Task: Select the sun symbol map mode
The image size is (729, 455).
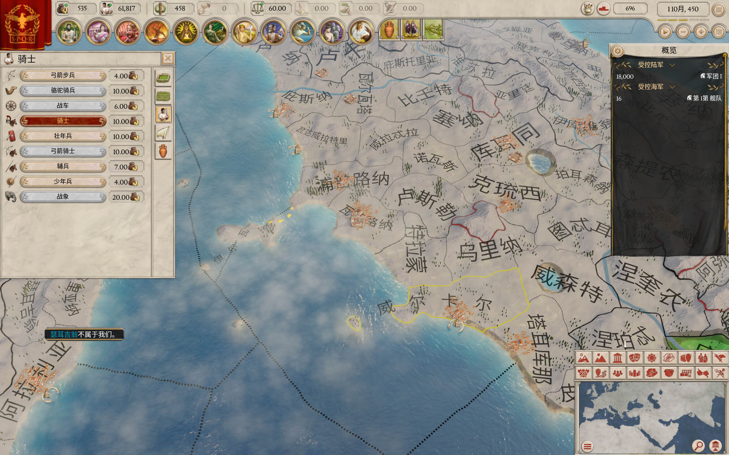Action: pos(652,357)
